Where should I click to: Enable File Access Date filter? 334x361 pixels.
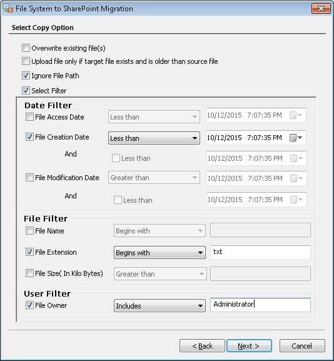(29, 117)
